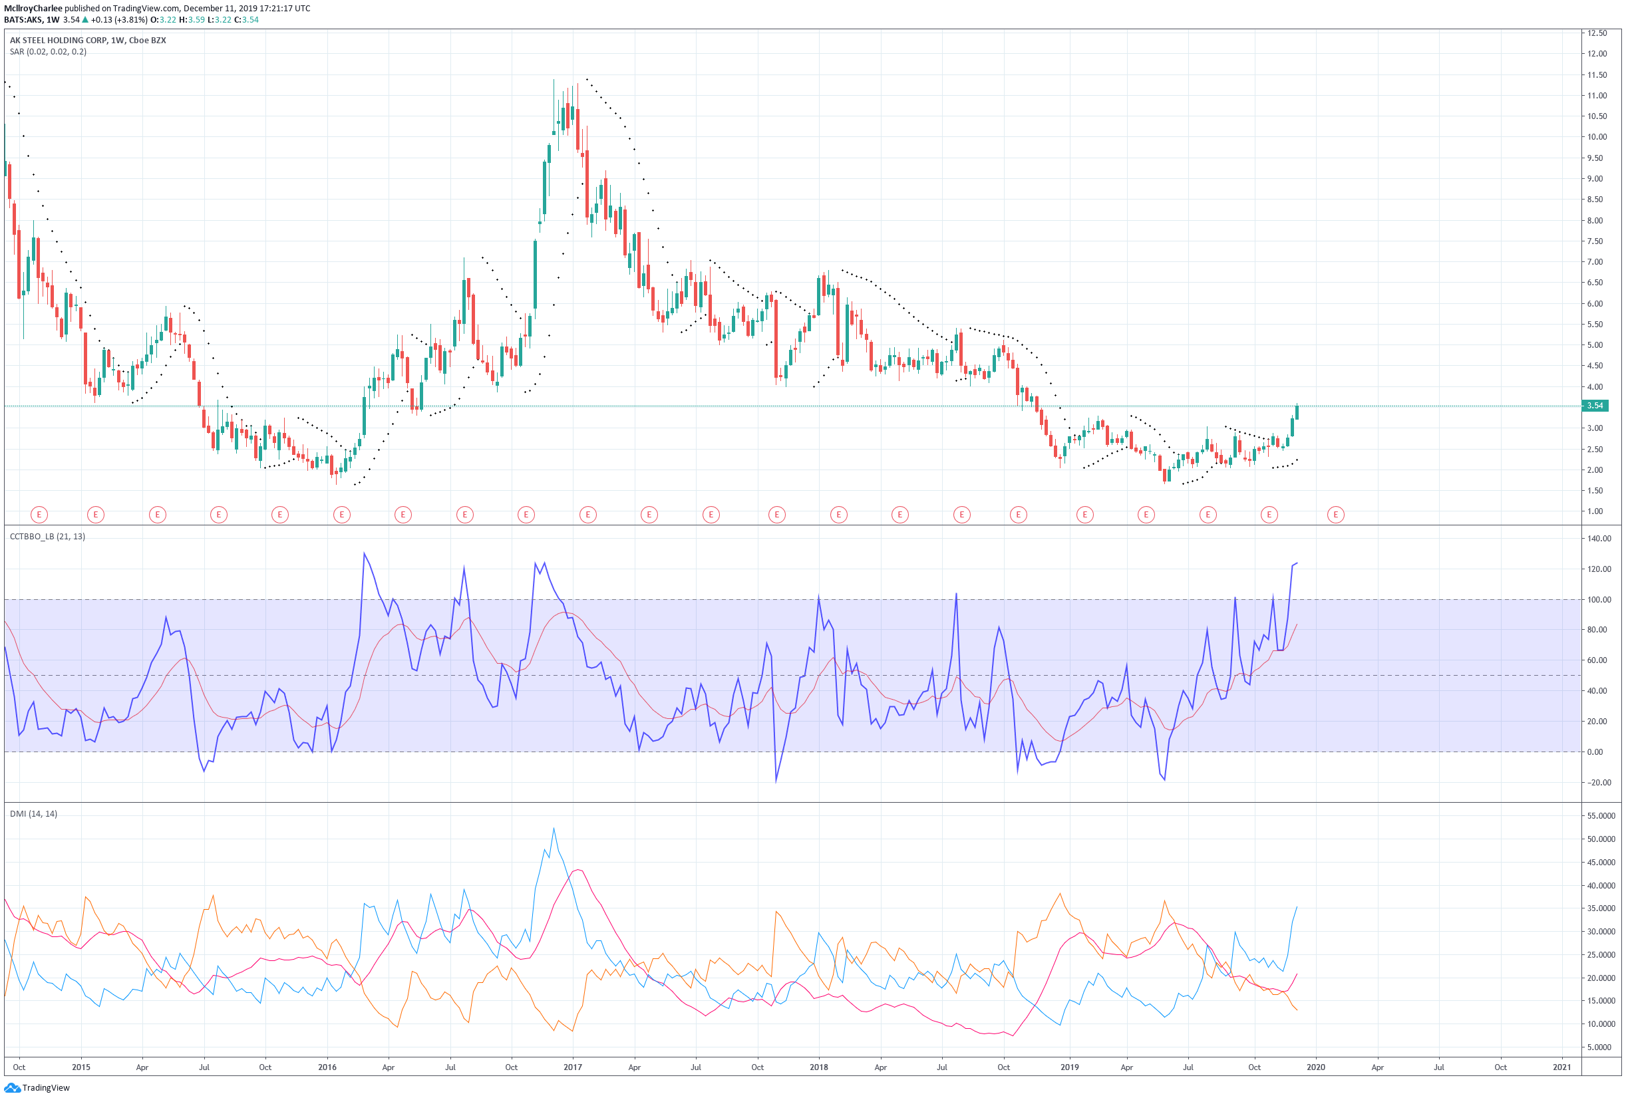Image resolution: width=1626 pixels, height=1100 pixels.
Task: Open the earnings marker just after the 2018 label
Action: [x=838, y=515]
